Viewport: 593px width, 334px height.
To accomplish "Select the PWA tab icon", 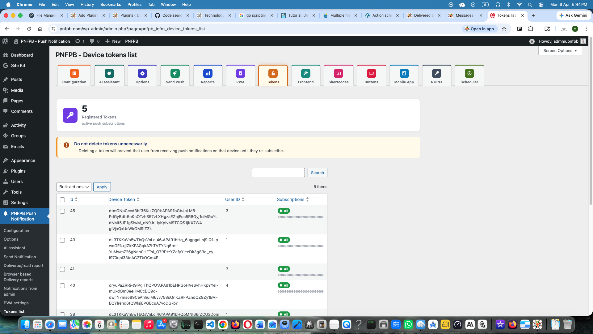I will [240, 74].
